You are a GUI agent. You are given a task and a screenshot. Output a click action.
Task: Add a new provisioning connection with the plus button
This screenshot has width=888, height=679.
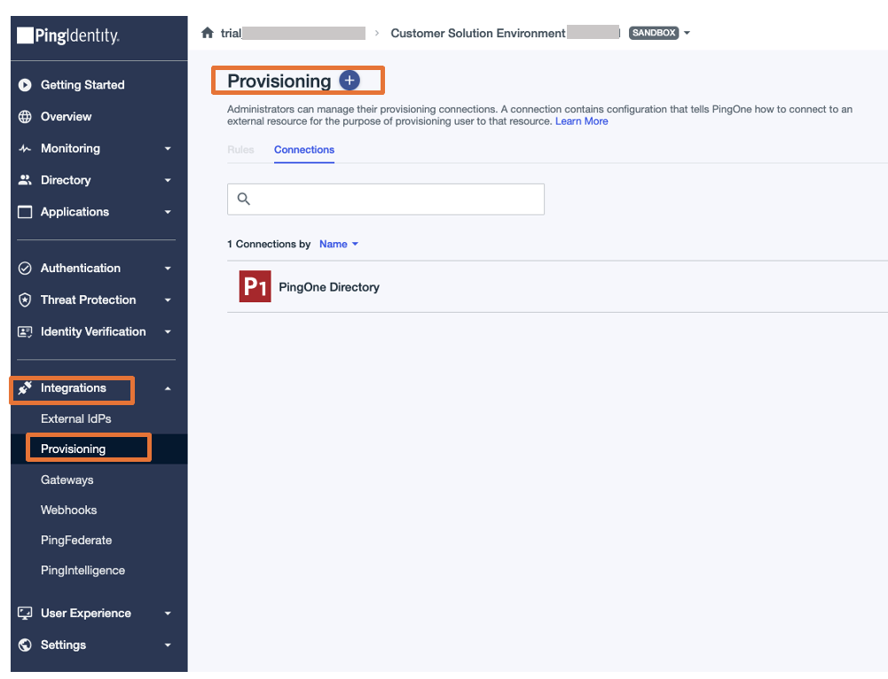[x=350, y=80]
